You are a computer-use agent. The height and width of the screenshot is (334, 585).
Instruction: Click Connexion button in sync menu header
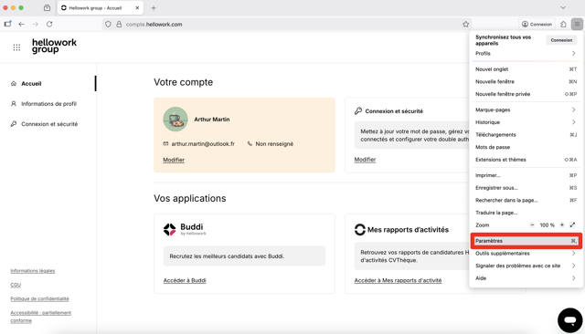pyautogui.click(x=561, y=40)
